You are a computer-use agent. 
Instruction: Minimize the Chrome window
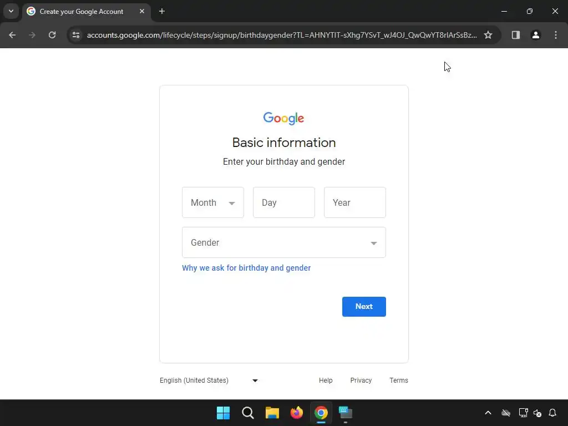pyautogui.click(x=504, y=11)
